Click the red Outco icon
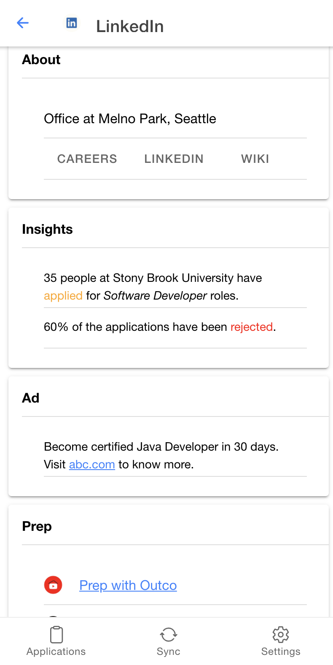Viewport: 333px width, 665px height. (x=53, y=585)
